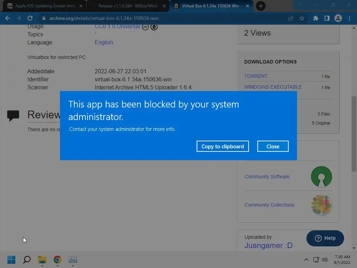Open uploader Juangamer :D profile
This screenshot has height=268, width=357.
268,245
